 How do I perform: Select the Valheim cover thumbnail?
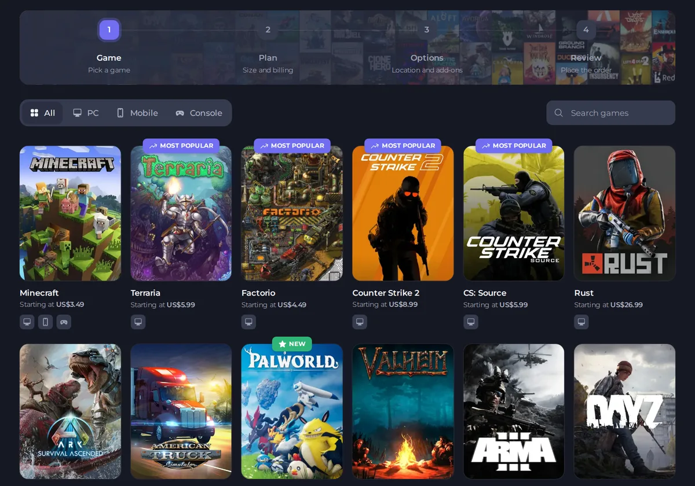tap(403, 411)
